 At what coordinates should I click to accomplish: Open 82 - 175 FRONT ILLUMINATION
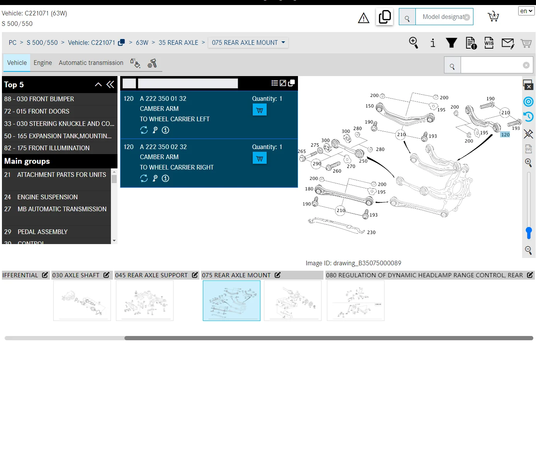point(60,148)
